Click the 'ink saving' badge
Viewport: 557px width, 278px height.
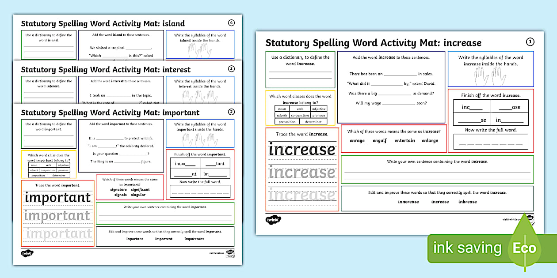pyautogui.click(x=467, y=248)
